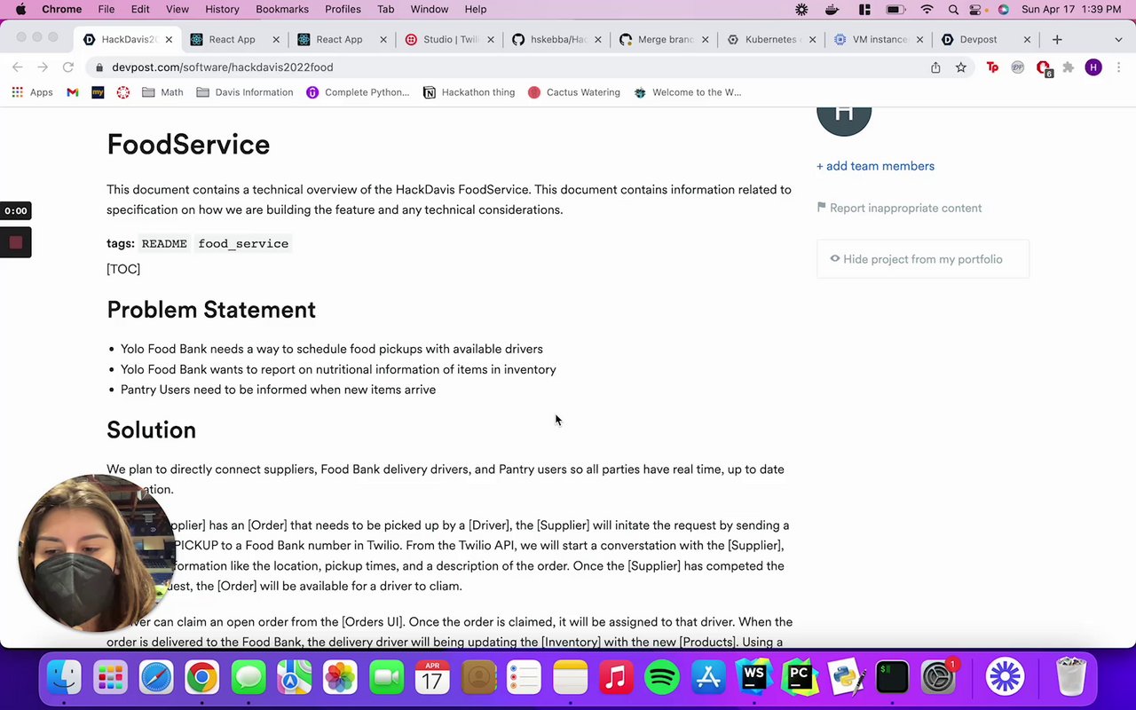Screen dimensions: 1136x710
Task: Open the purple H profile avatar
Action: 1093,67
